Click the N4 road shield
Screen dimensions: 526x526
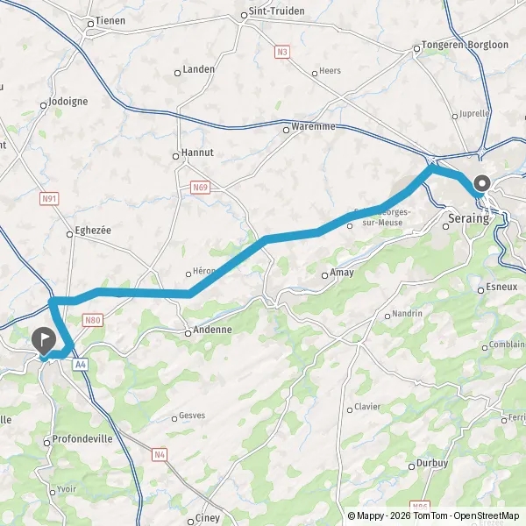pos(160,454)
